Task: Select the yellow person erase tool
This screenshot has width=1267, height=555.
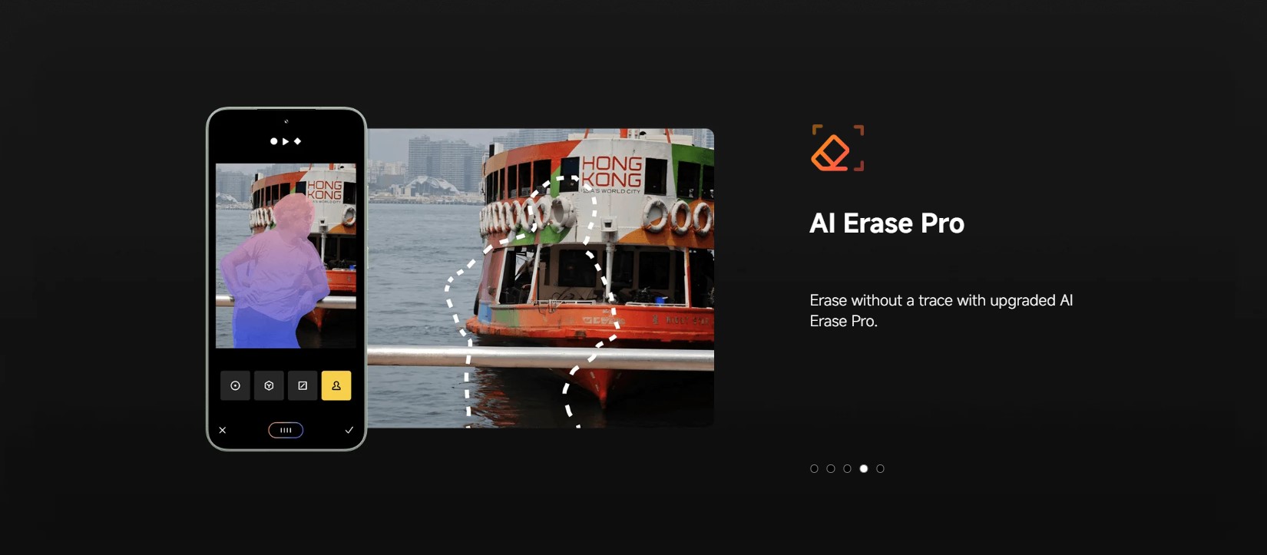Action: click(336, 385)
